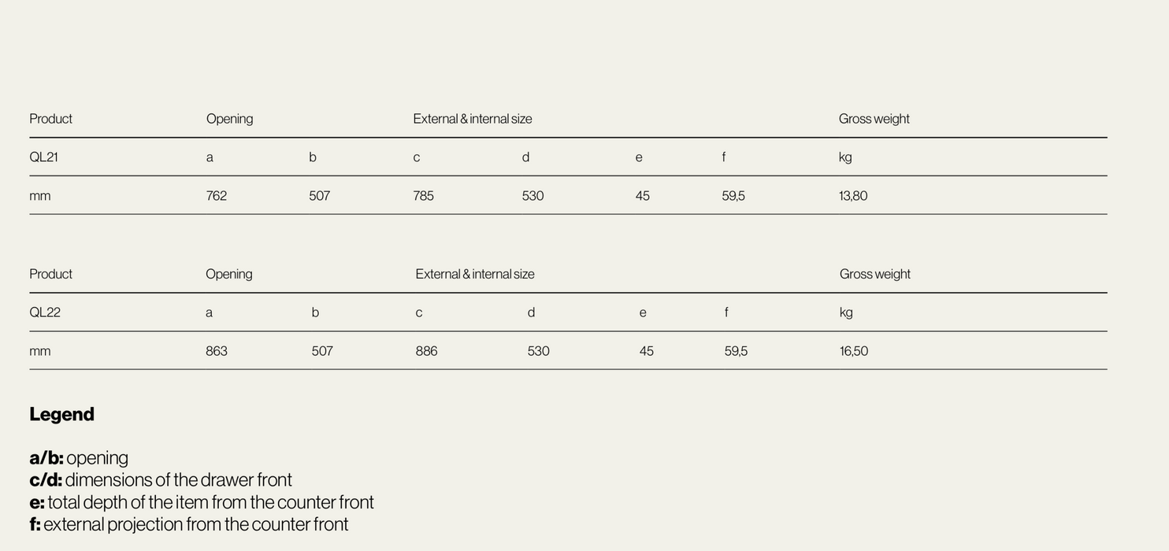Click Gross weight header in QL21 table

point(874,119)
